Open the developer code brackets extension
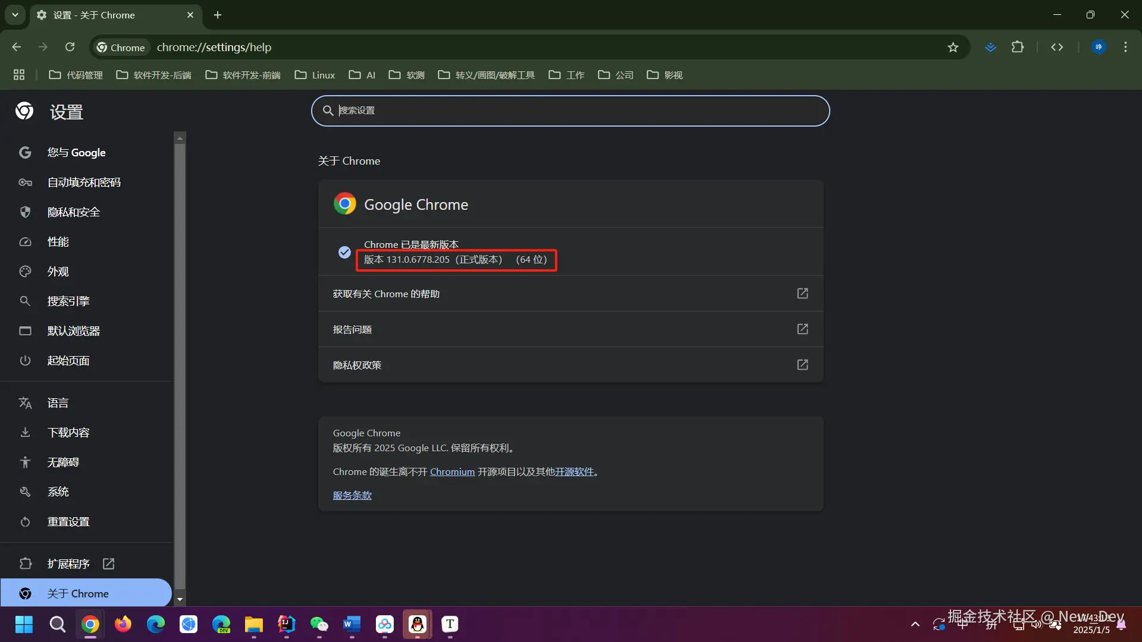Viewport: 1142px width, 642px height. pyautogui.click(x=1057, y=47)
